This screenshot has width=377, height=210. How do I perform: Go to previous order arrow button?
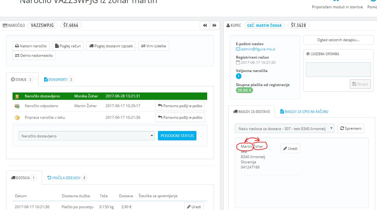tap(205, 26)
